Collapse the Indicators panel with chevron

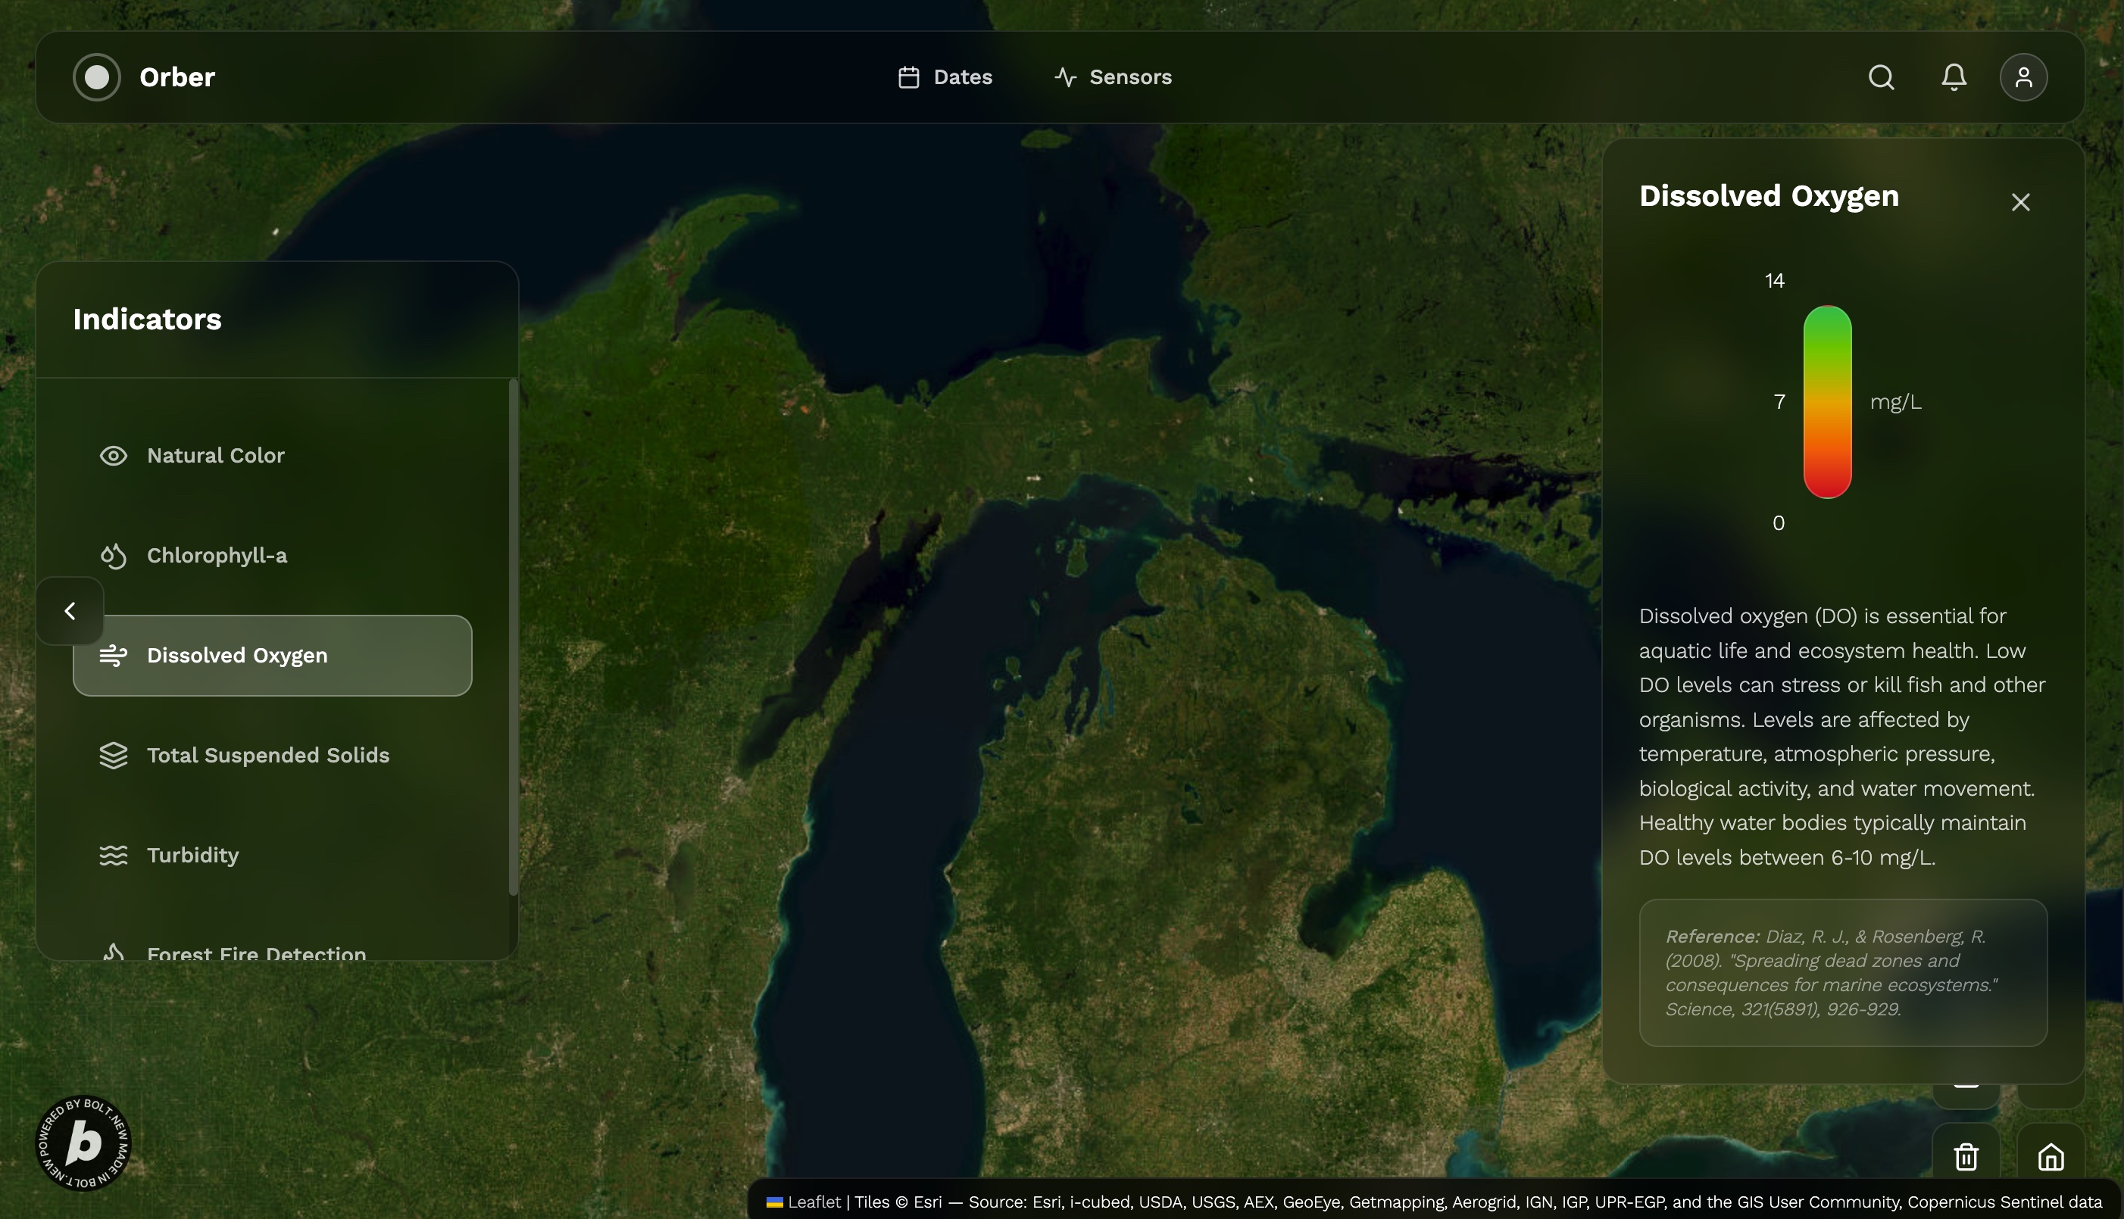coord(70,611)
